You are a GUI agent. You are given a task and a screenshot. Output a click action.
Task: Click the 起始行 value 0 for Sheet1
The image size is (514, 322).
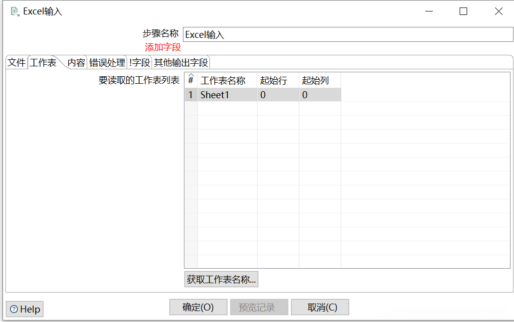[278, 95]
